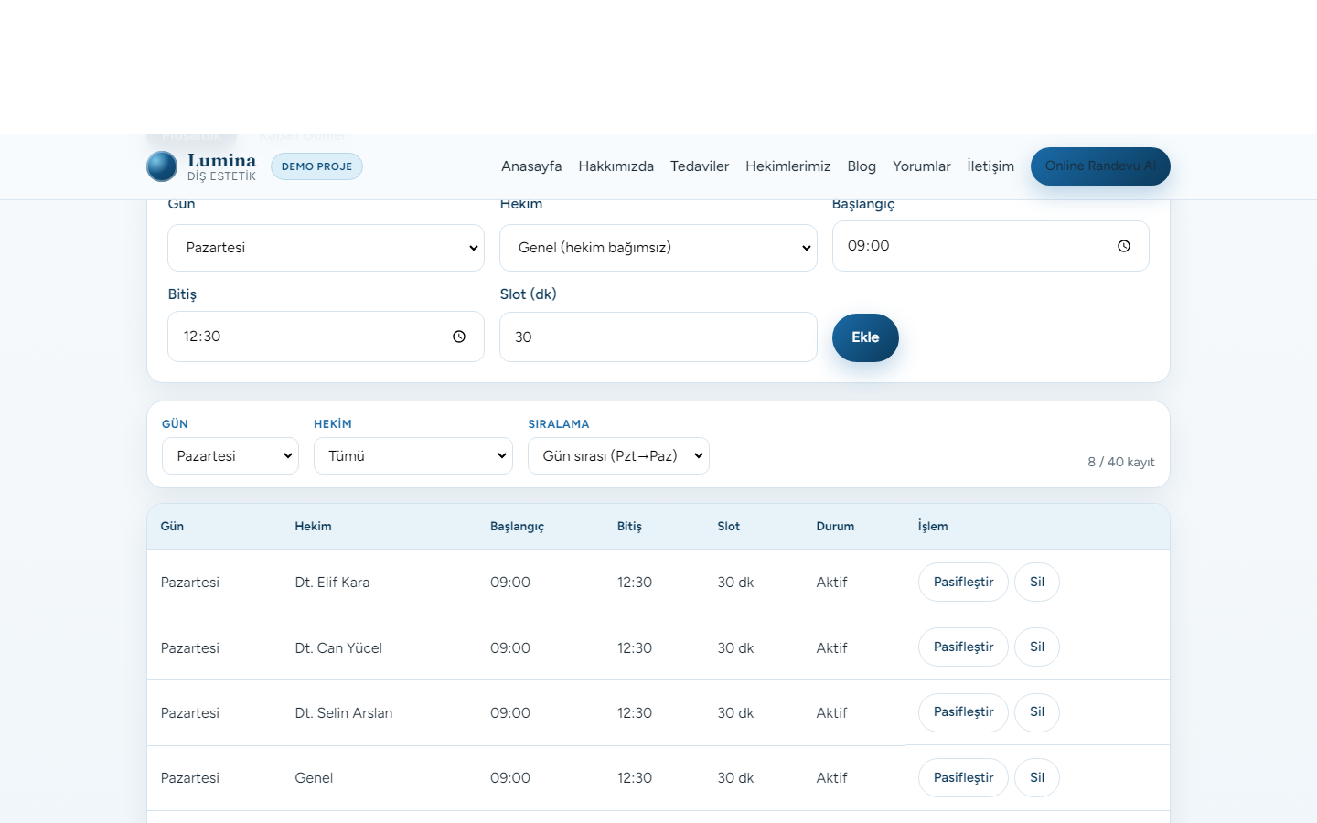Expand the Gün dropdown set to Pazartesi in form
1317x823 pixels.
326,248
